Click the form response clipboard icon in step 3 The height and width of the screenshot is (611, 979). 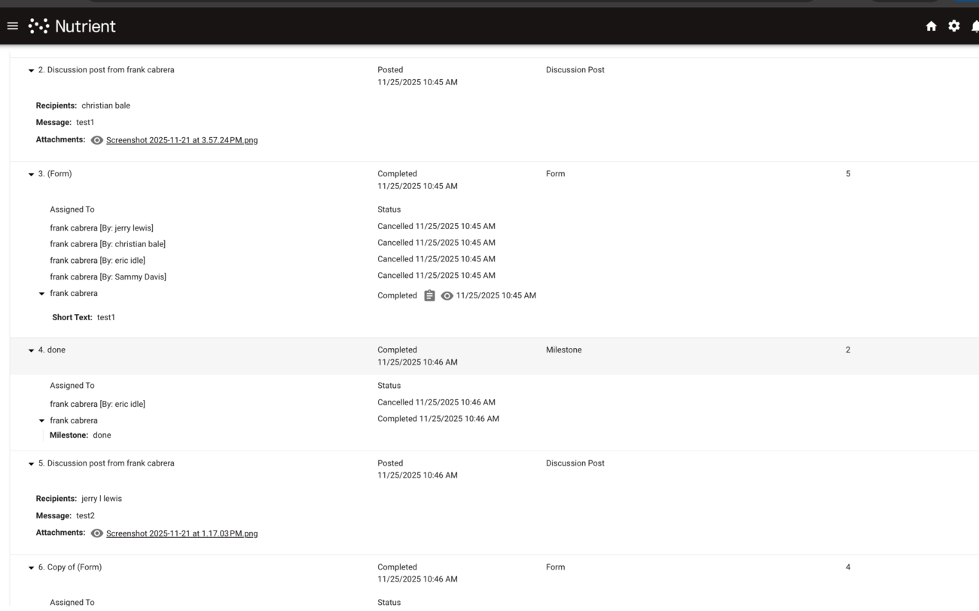click(x=429, y=295)
